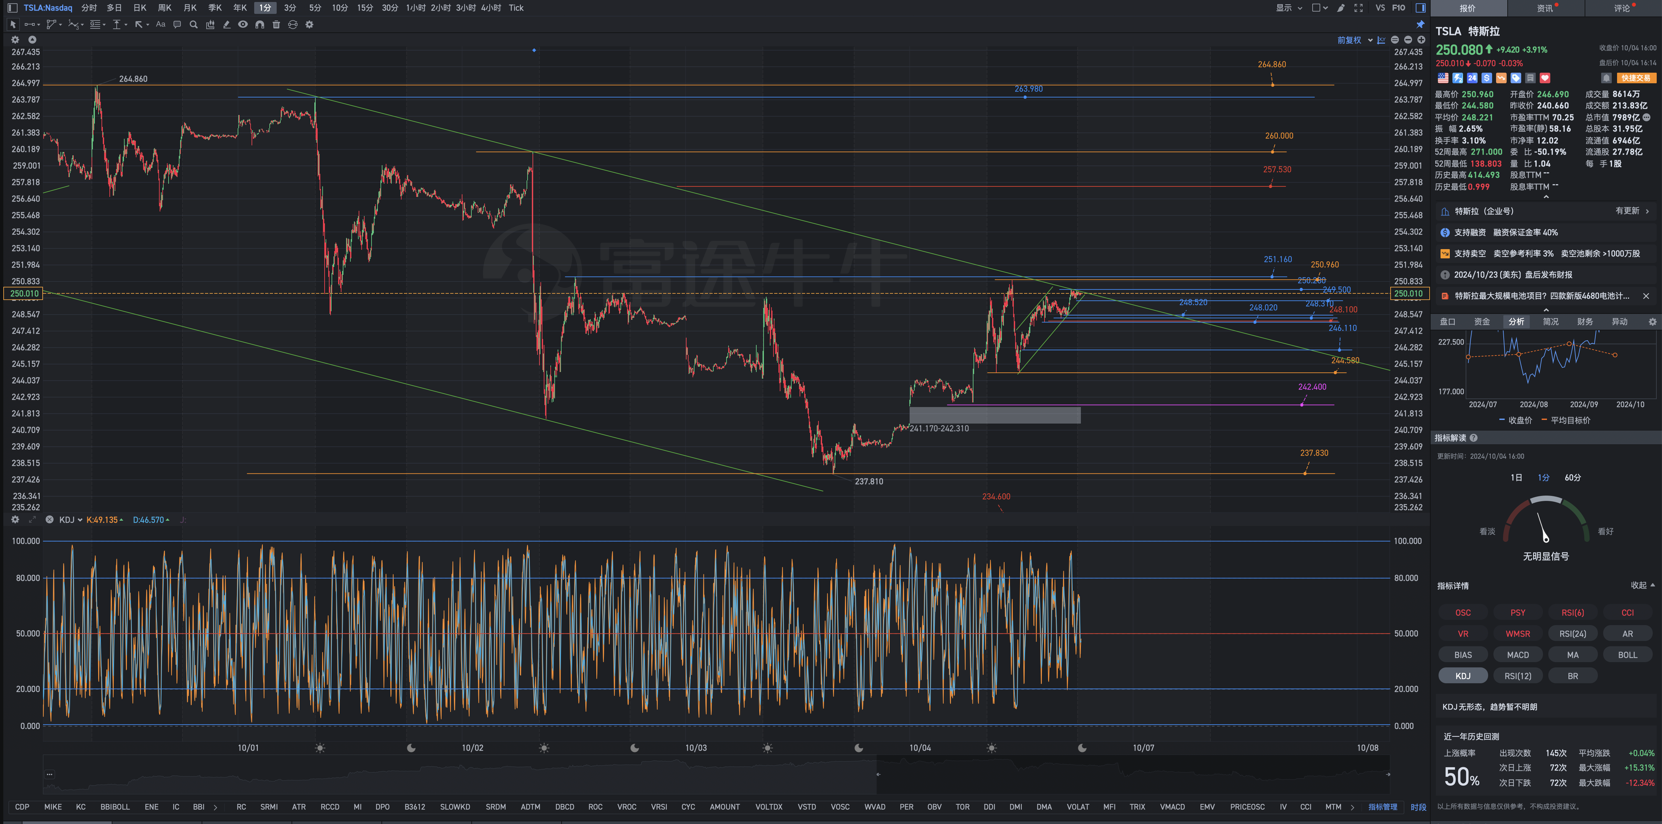Viewport: 1662px width, 824px height.
Task: Unpin the drawing toolbar with the pin icon
Action: tap(1421, 24)
